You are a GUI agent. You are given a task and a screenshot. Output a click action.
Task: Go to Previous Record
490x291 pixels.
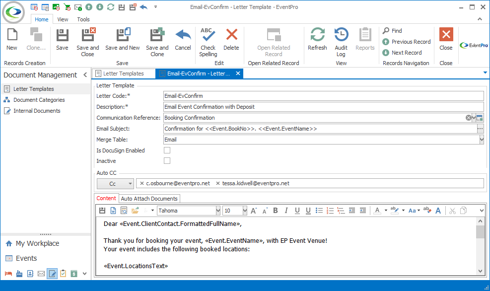tap(406, 42)
